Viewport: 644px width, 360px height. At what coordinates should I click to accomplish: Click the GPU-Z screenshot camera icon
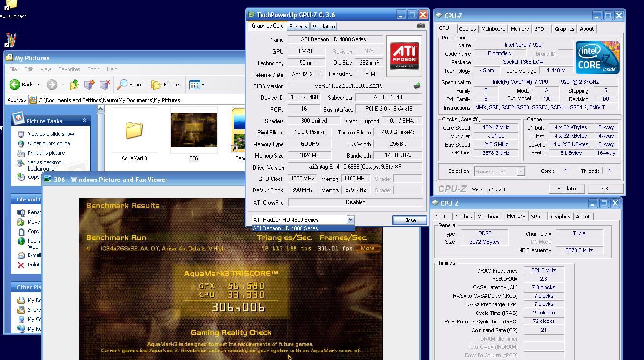click(x=420, y=26)
